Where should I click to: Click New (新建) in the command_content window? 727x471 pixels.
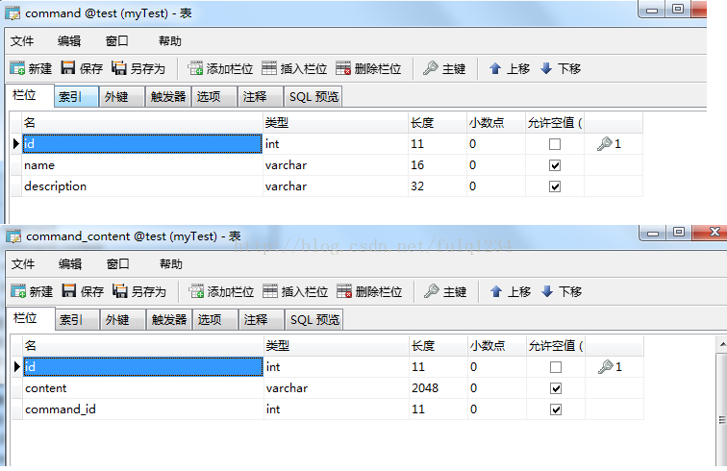click(x=32, y=291)
